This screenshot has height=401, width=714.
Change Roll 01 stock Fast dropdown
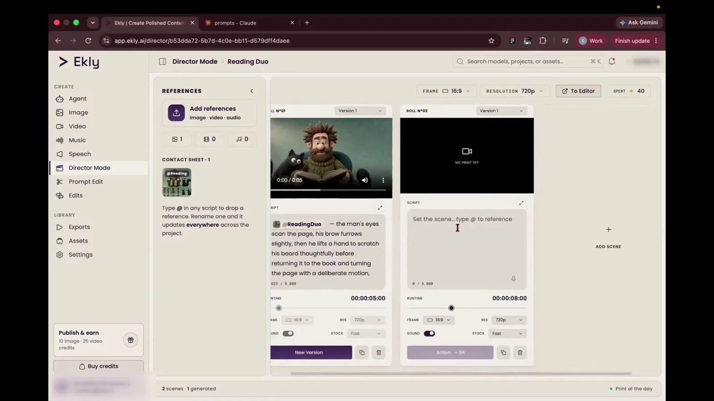point(365,333)
